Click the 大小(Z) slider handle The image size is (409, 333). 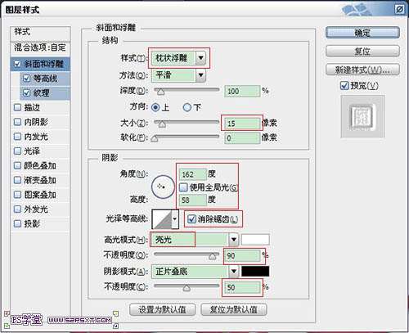pos(162,124)
